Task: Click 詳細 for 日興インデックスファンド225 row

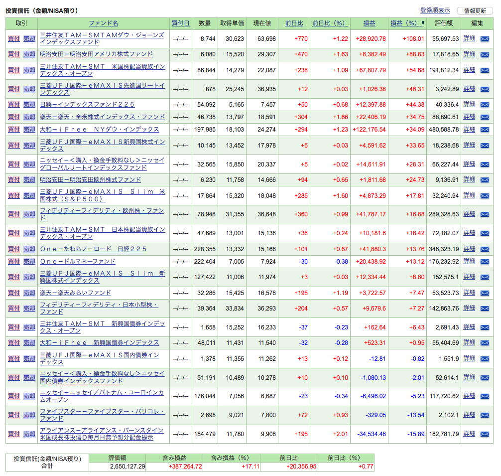Action: tap(469, 104)
